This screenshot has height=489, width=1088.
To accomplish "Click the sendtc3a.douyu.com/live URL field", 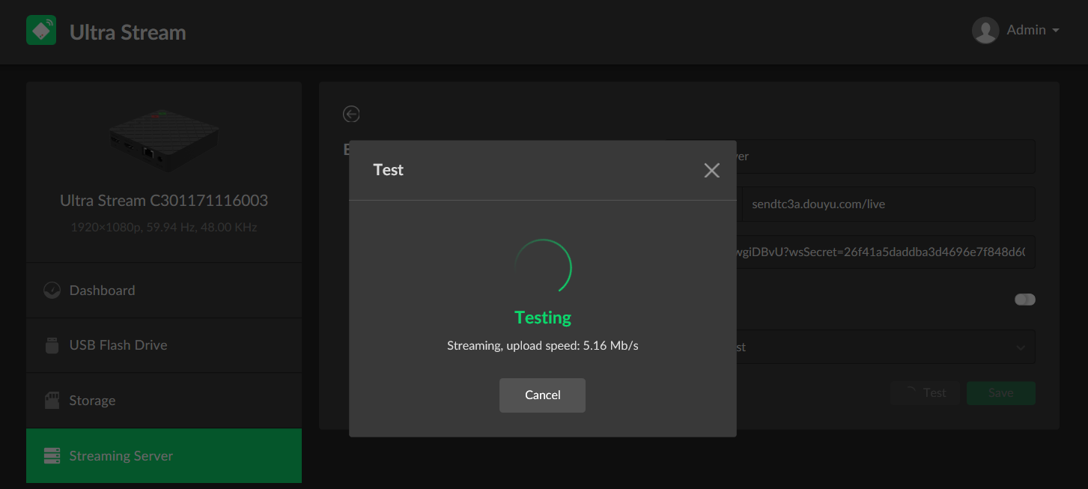I will (x=887, y=204).
